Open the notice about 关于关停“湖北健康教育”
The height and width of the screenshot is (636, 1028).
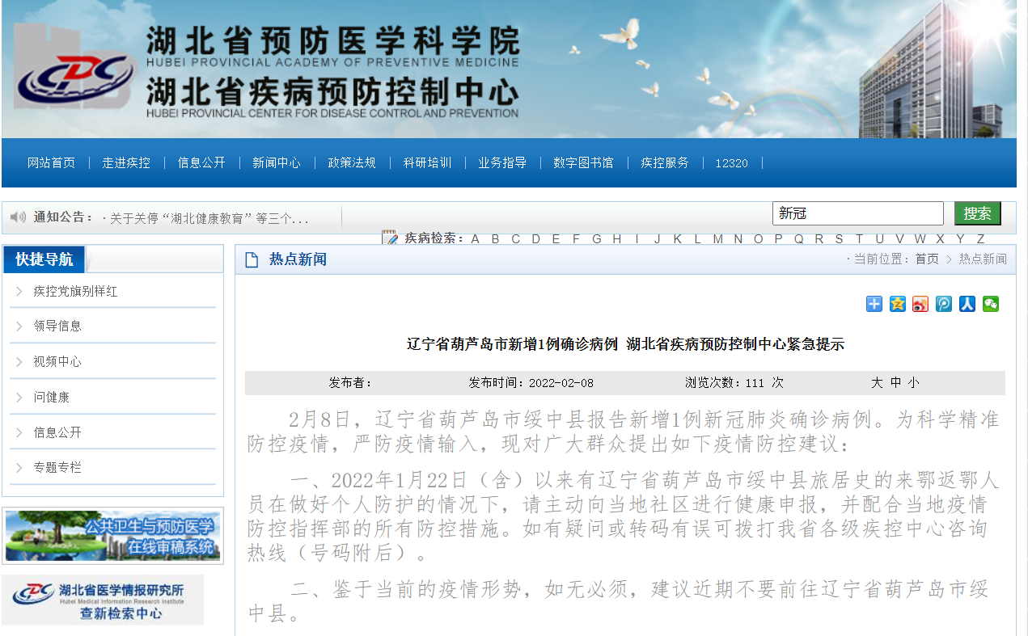click(x=209, y=218)
